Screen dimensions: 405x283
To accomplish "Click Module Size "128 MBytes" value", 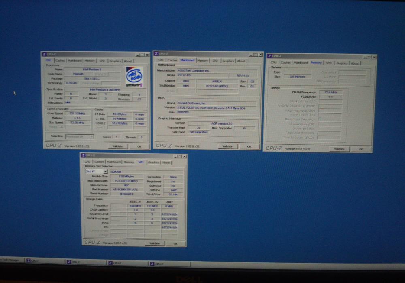I will point(126,177).
